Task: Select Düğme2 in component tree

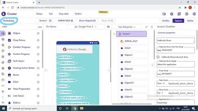Action: pyautogui.click(x=133, y=69)
